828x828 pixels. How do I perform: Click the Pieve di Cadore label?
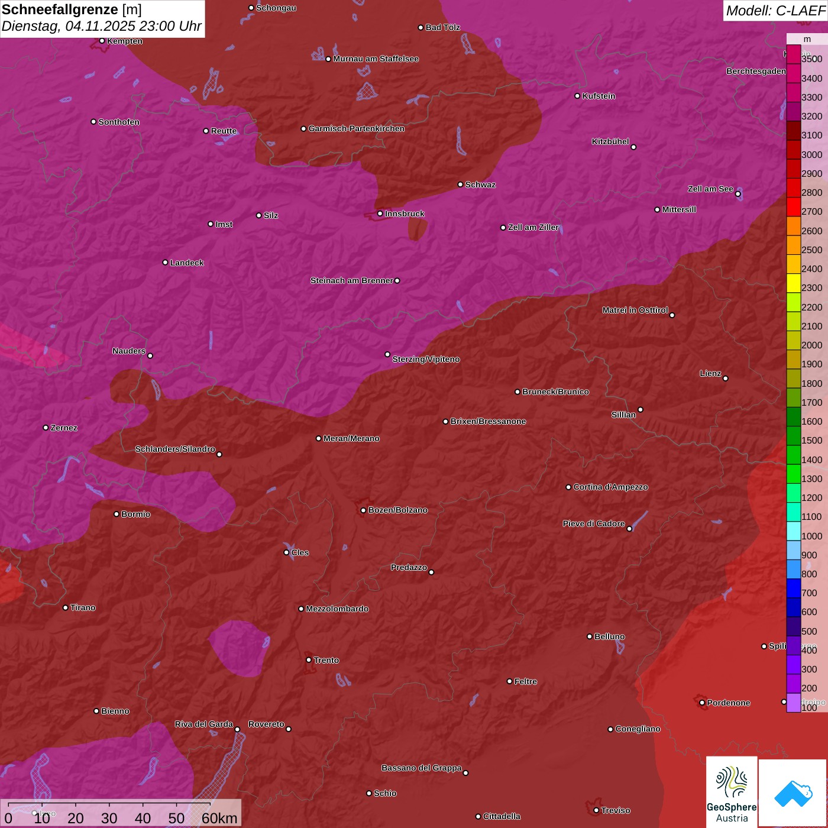pyautogui.click(x=594, y=523)
